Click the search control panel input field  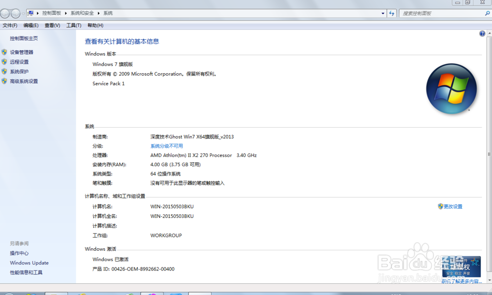point(442,13)
